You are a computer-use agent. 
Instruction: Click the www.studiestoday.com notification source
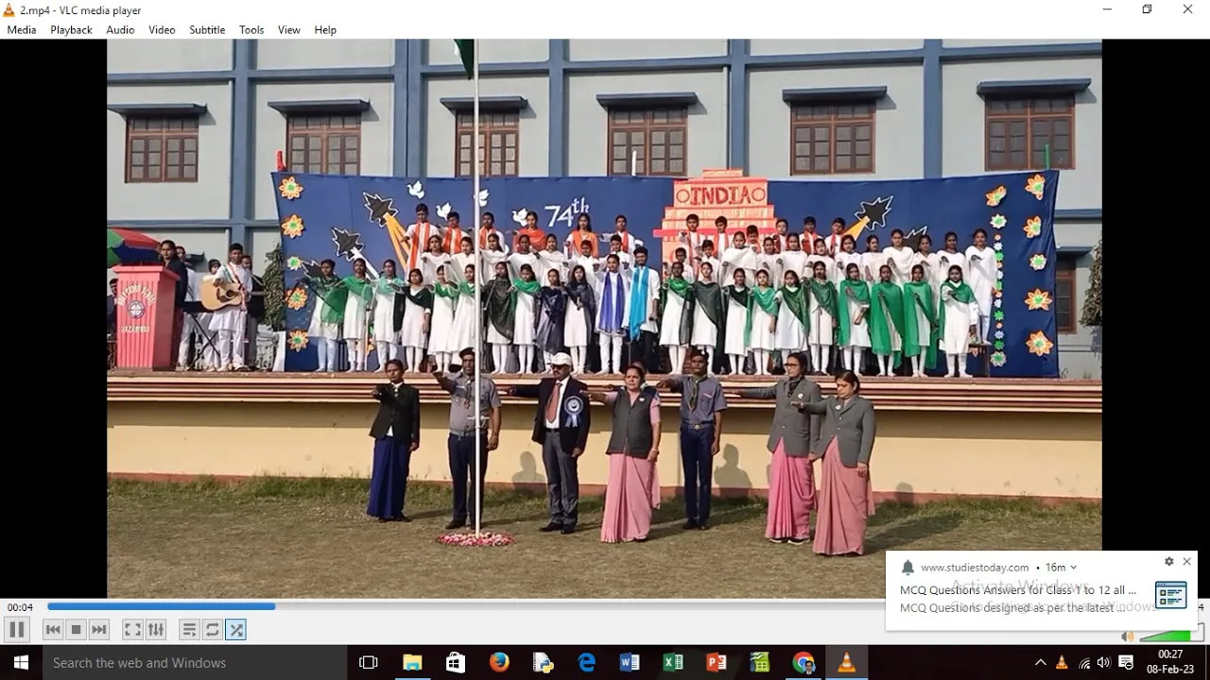(x=975, y=568)
